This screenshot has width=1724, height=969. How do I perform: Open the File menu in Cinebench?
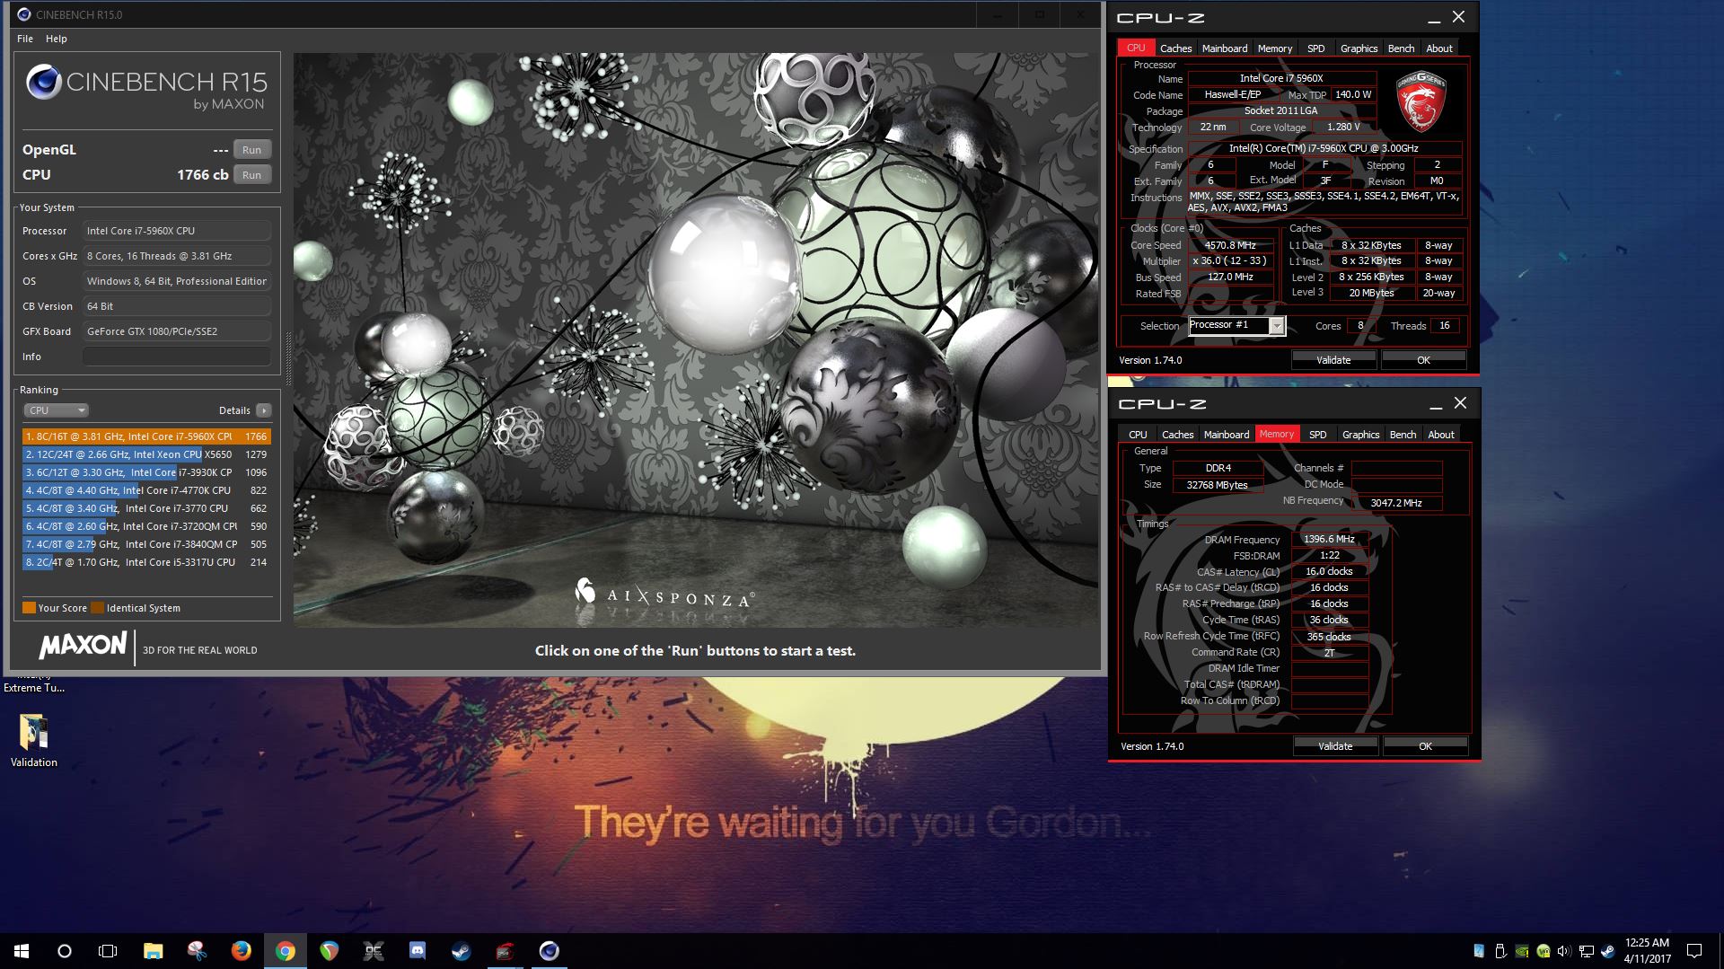25,39
